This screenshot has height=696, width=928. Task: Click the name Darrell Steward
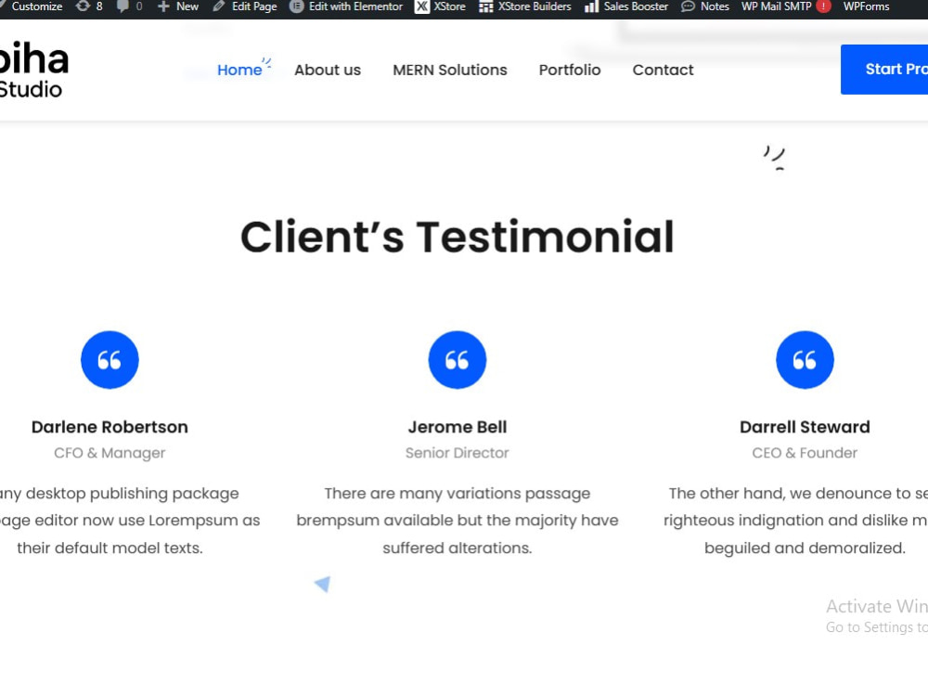[x=805, y=427]
